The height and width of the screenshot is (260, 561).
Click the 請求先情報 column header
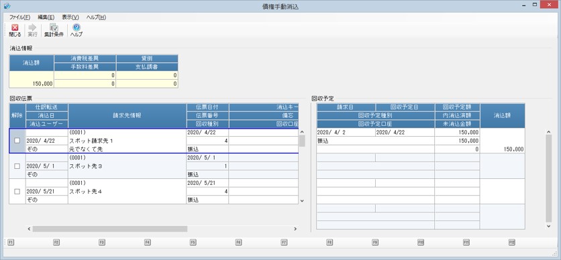tap(127, 116)
